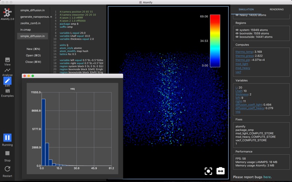
Task: Open the zeolite_zsm5.in file
Action: pos(31,23)
